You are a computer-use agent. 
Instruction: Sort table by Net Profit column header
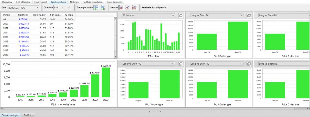[23, 15]
